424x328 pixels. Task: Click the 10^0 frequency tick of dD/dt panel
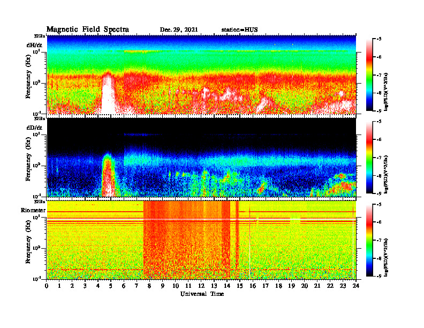[x=36, y=165]
